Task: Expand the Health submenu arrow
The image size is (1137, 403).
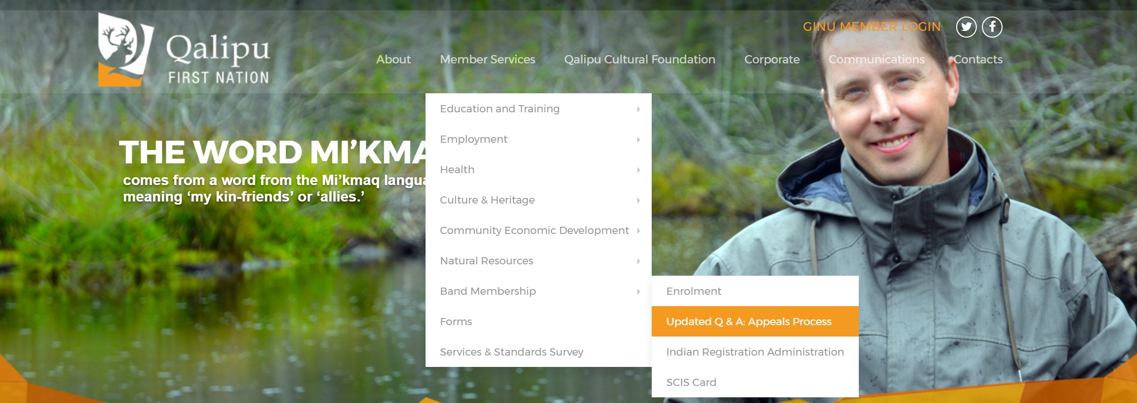Action: coord(638,170)
